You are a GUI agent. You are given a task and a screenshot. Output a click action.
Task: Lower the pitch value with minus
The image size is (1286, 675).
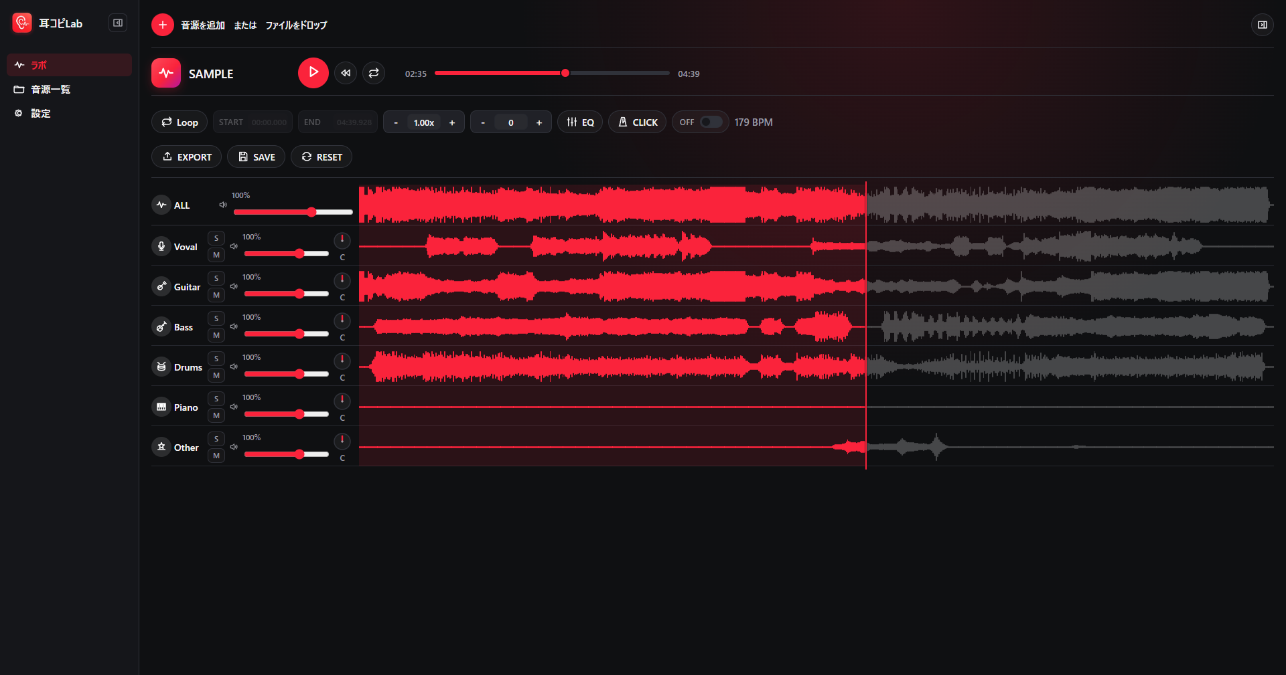pos(483,122)
